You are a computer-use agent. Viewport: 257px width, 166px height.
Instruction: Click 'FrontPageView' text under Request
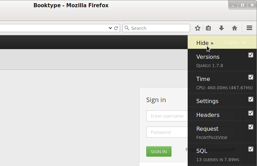click(212, 138)
